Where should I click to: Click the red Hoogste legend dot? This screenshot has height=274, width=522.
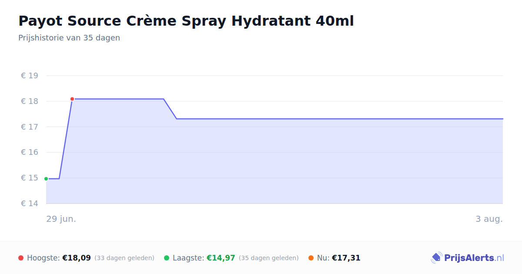(21, 258)
